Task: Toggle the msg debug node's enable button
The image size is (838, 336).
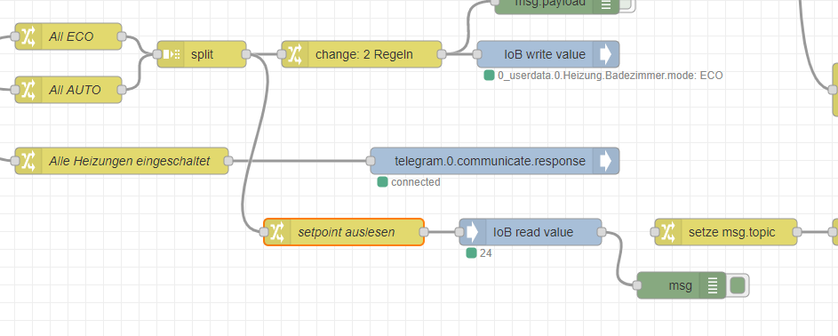Action: (x=738, y=285)
